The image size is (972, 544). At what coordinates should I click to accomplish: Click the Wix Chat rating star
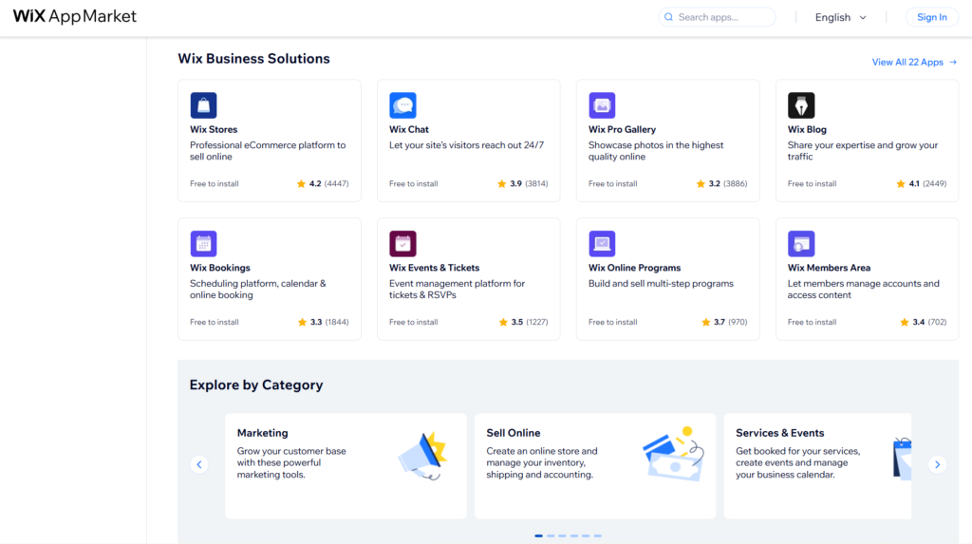pos(501,183)
